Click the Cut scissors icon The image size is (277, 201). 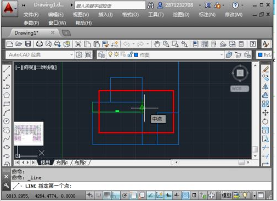pos(78,44)
